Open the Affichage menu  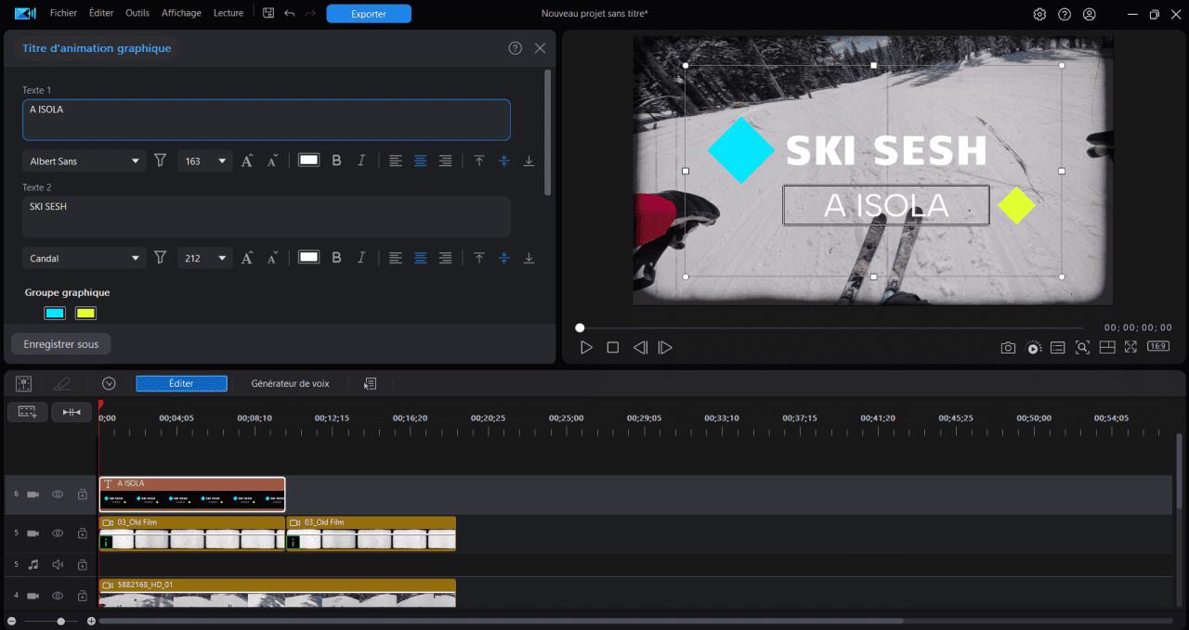181,13
